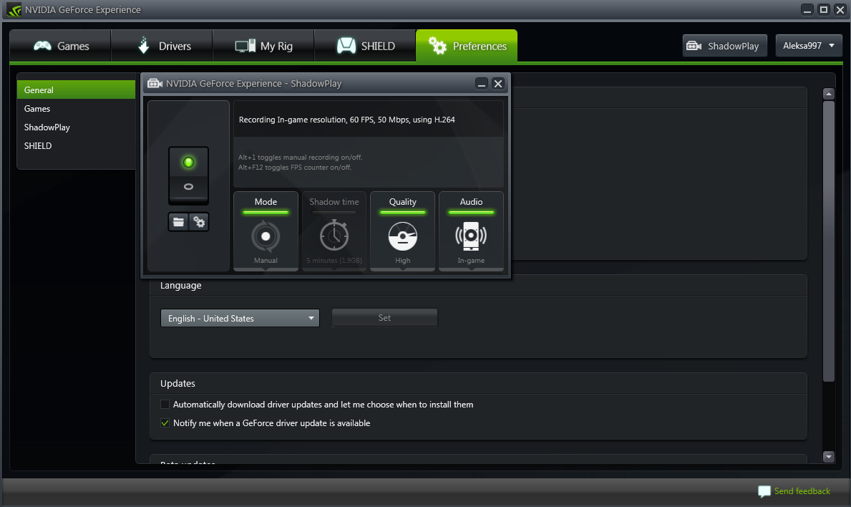The height and width of the screenshot is (507, 851).
Task: Open ShadowPlay gear settings icon
Action: pyautogui.click(x=199, y=222)
